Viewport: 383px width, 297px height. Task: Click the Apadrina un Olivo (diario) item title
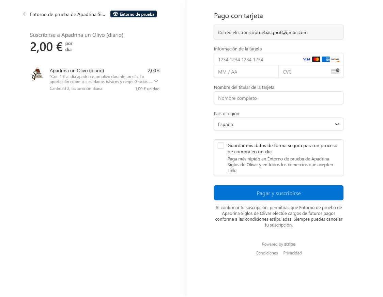click(x=77, y=71)
